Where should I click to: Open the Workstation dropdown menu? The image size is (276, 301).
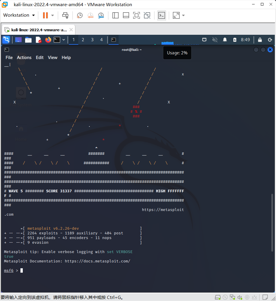point(19,15)
